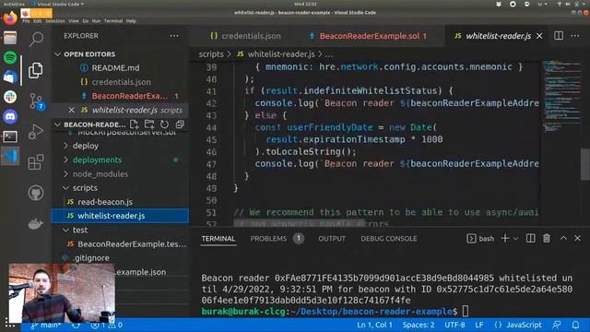Split the terminal panel
Image resolution: width=590 pixels, height=332 pixels.
[531, 238]
